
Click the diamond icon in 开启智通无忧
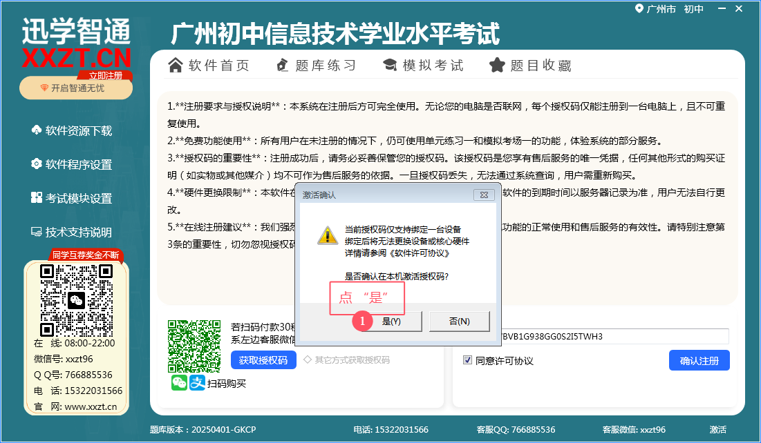tap(44, 88)
